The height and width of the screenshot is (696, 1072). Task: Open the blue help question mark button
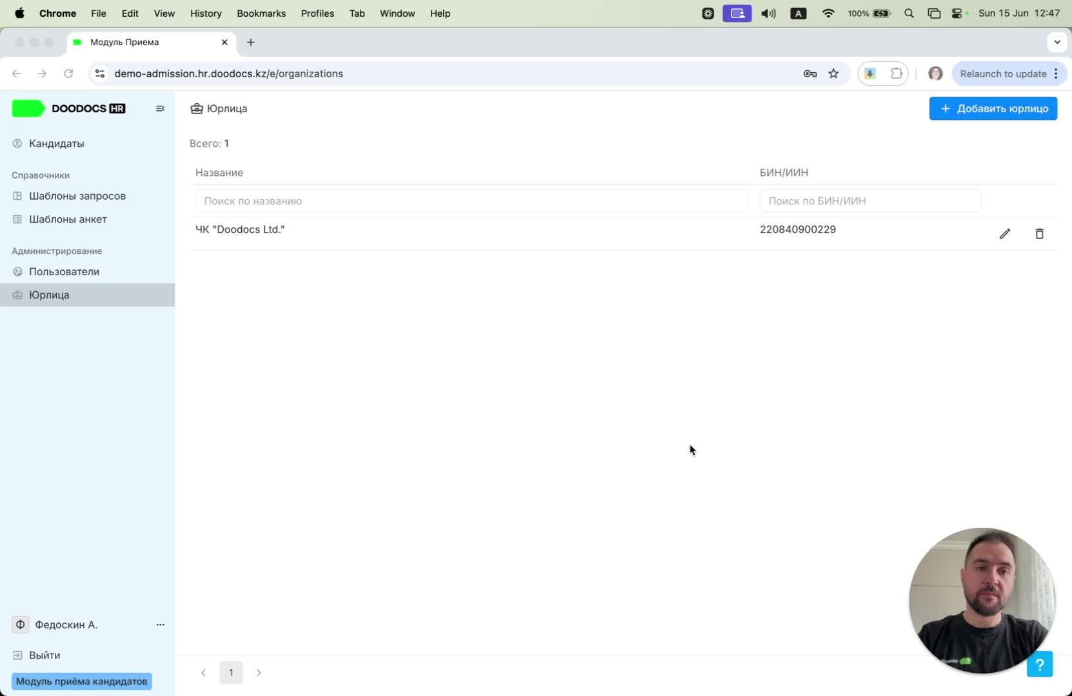click(1039, 664)
